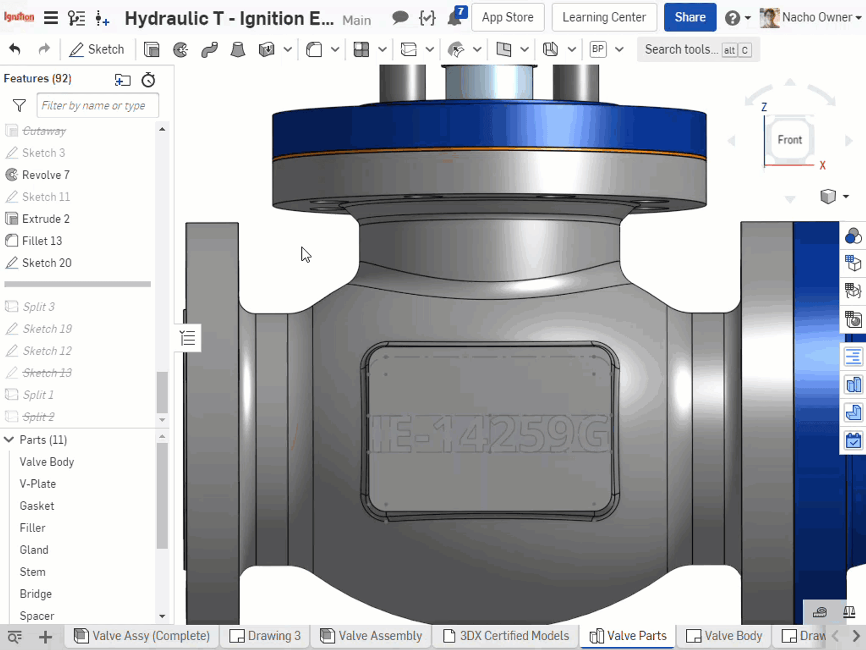Screen dimensions: 866x650
Task: Open the Learning Center
Action: coord(604,17)
